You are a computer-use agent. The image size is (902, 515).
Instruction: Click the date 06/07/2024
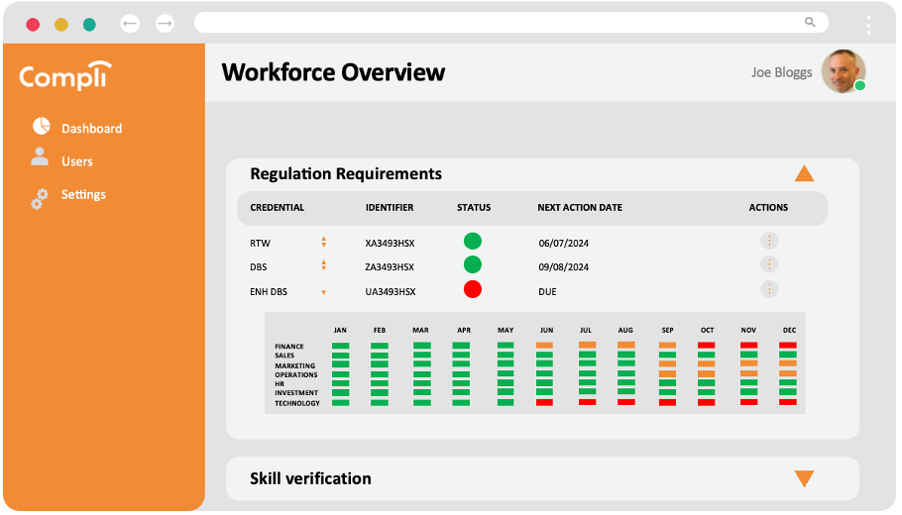[x=564, y=243]
